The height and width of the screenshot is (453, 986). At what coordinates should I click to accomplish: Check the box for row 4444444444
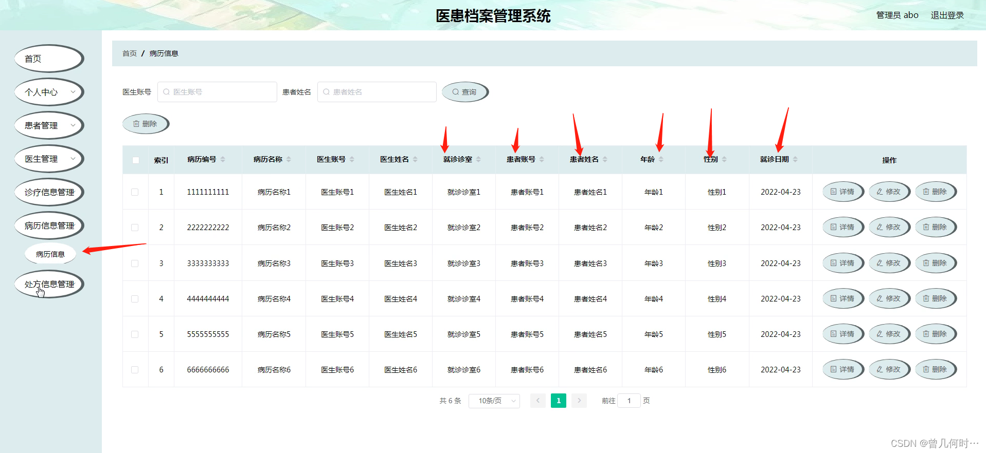point(135,299)
